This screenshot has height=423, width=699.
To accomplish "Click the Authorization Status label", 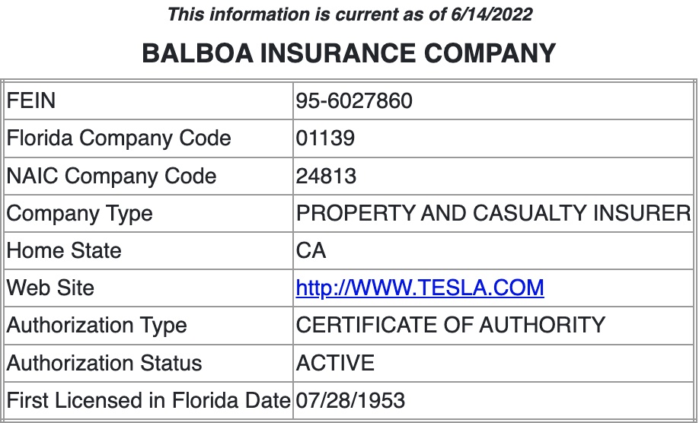I will click(104, 362).
